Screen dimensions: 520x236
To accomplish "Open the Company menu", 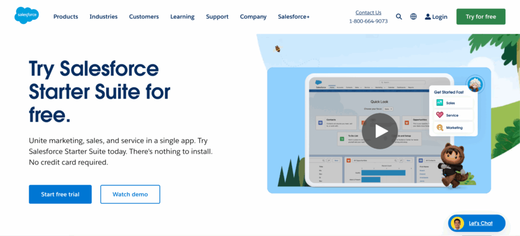I will pos(253,17).
